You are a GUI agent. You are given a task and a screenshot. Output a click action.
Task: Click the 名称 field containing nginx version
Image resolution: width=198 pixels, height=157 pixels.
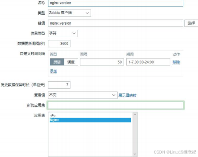[115, 3]
